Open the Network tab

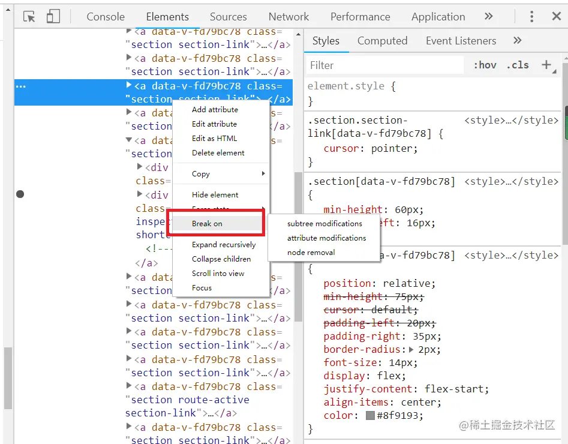click(288, 17)
